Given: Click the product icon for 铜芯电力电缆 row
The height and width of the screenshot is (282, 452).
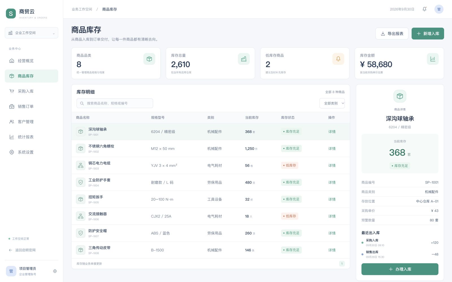Looking at the screenshot, I should click(x=81, y=166).
